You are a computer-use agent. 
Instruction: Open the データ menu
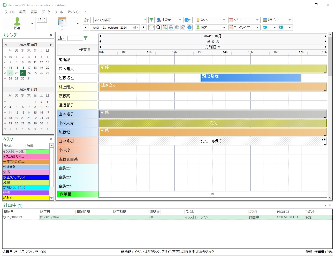click(46, 12)
